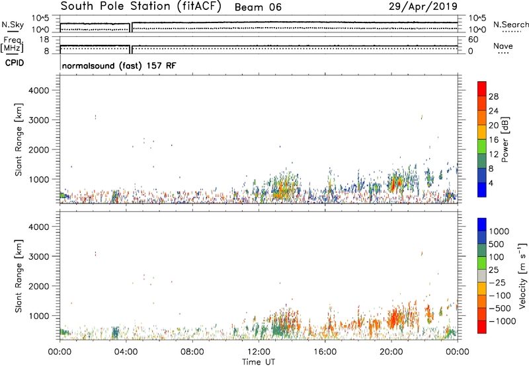The image size is (529, 366).
Task: Click the "2000" tick on the velocity panel axis
Action: [38, 286]
